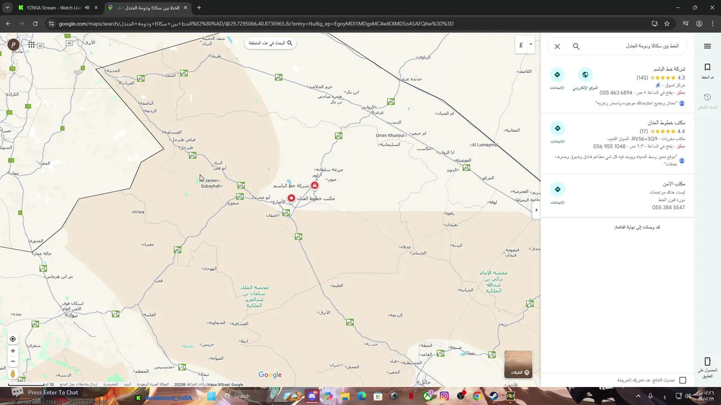Screen dimensions: 721x405
Task: Select the Street View pegman icon
Action: click(x=12, y=373)
